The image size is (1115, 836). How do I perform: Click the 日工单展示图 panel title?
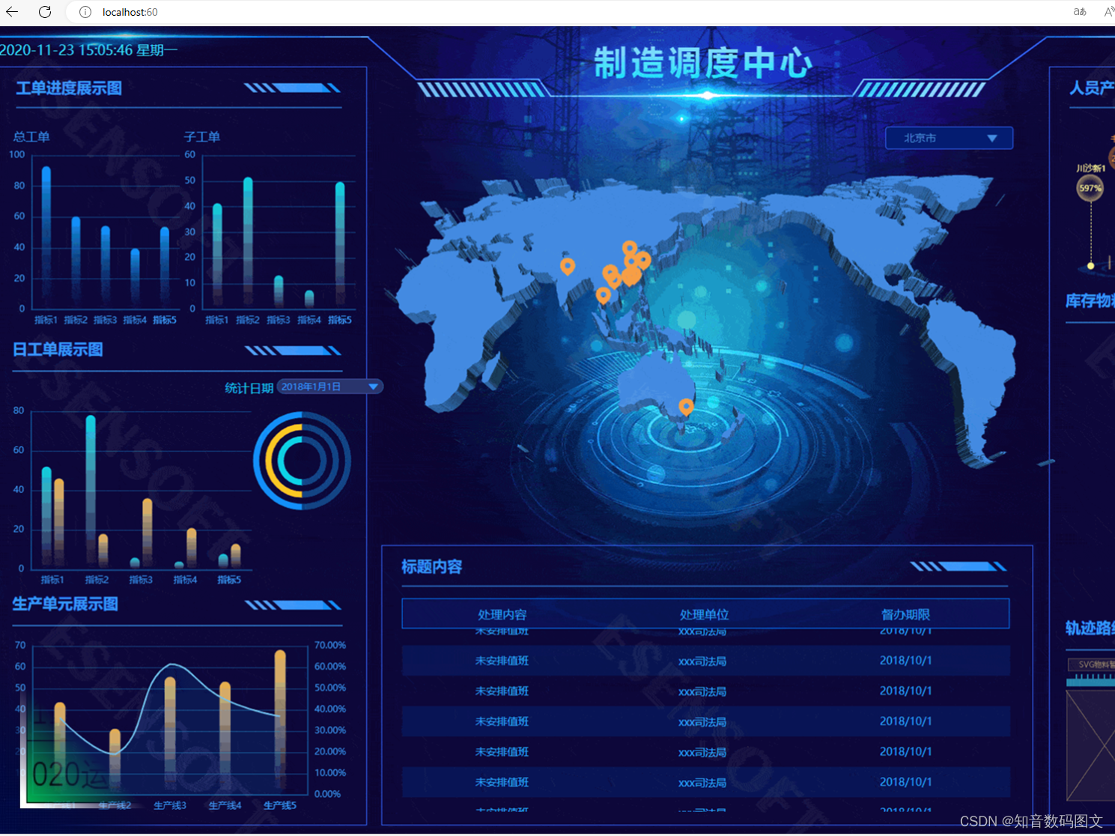click(x=58, y=350)
